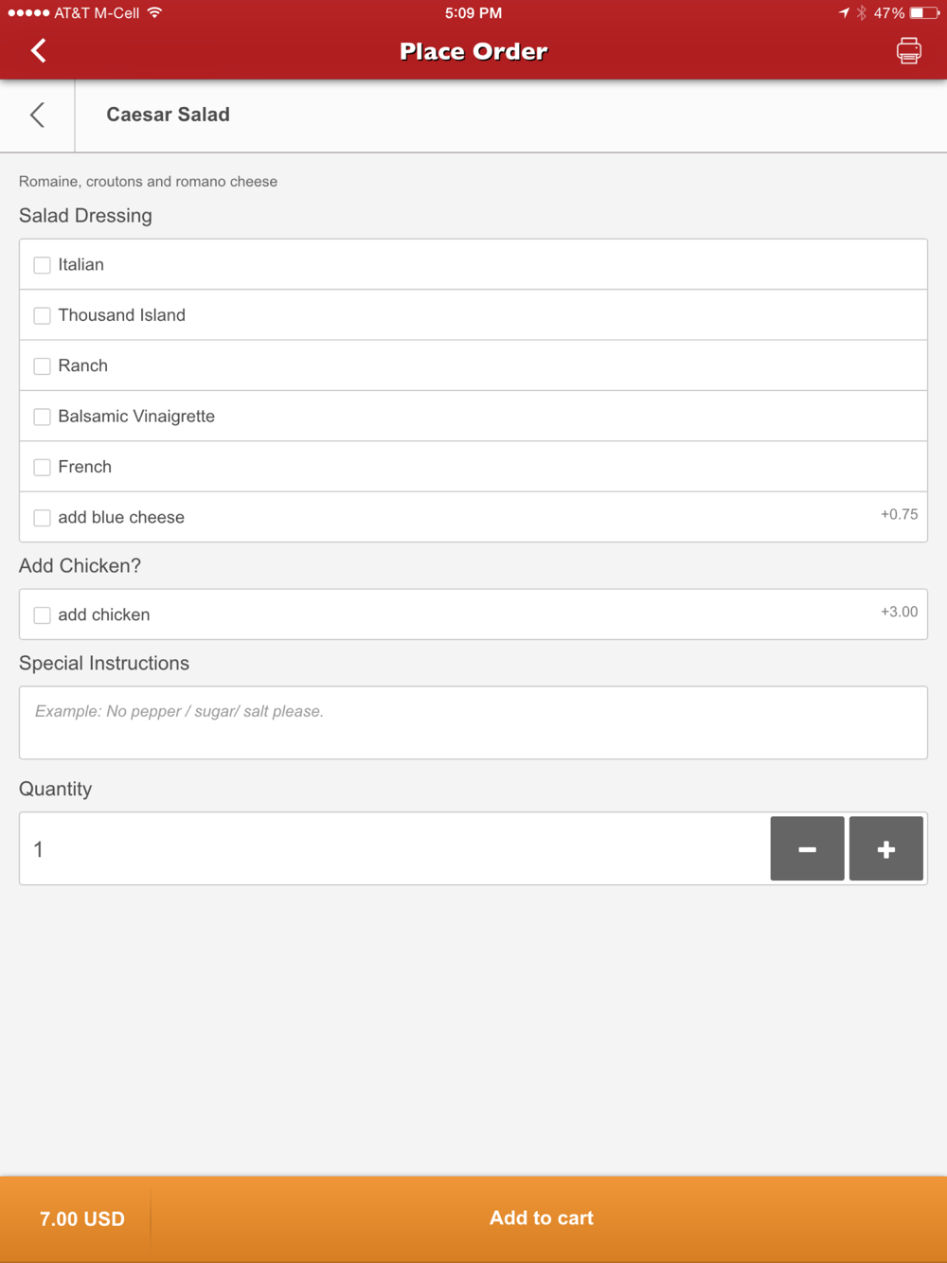Tap the battery indicator in status bar
947x1263 pixels.
coord(924,13)
